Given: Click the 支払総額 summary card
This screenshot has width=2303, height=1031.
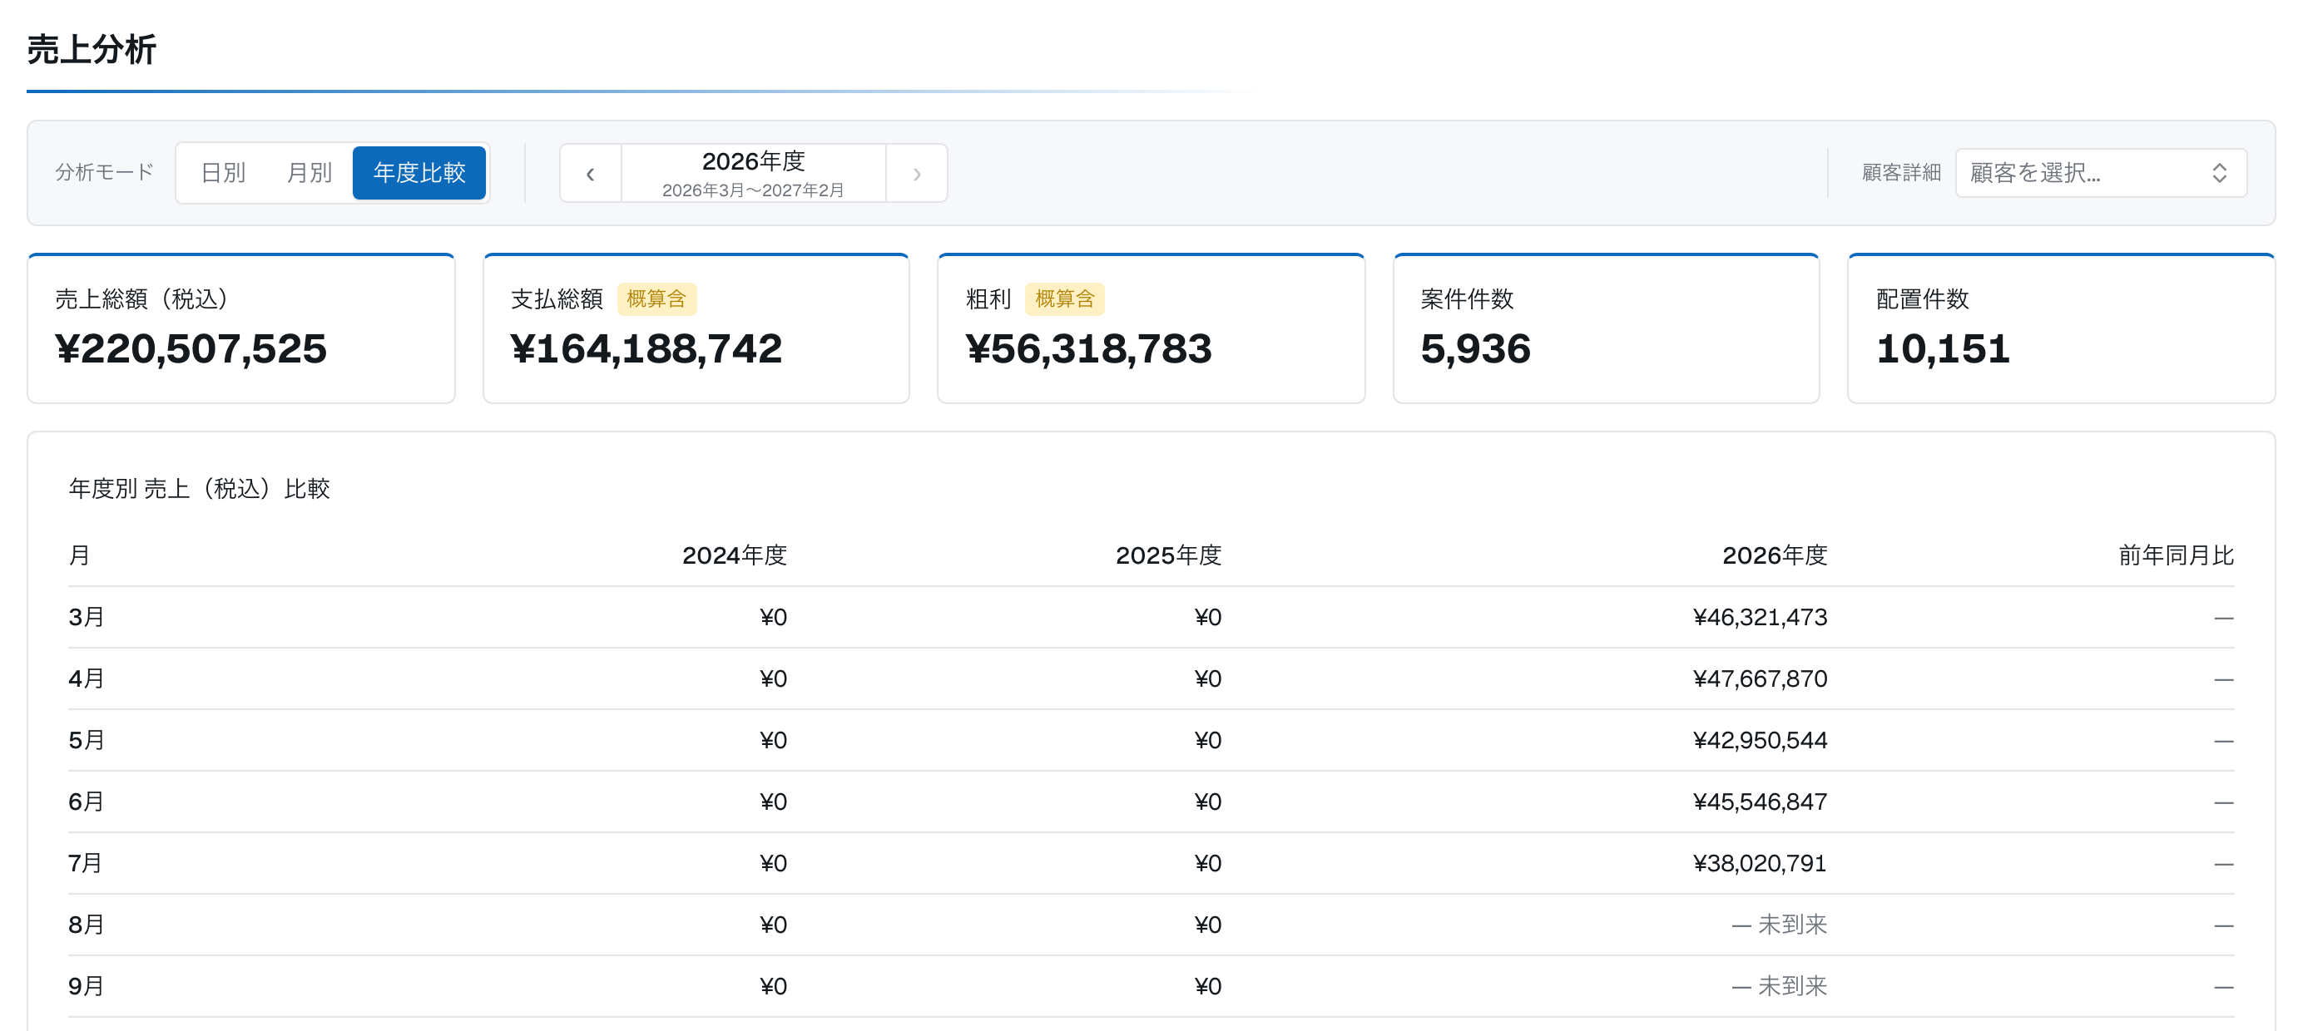Looking at the screenshot, I should coord(696,328).
